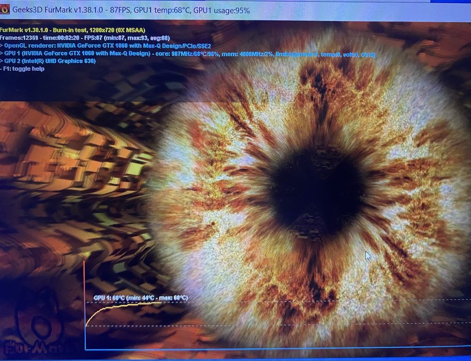471x361 pixels.
Task: Click the 'GPU 1: 68°C (min: 44°C - max: 68°C)' label
Action: point(141,298)
